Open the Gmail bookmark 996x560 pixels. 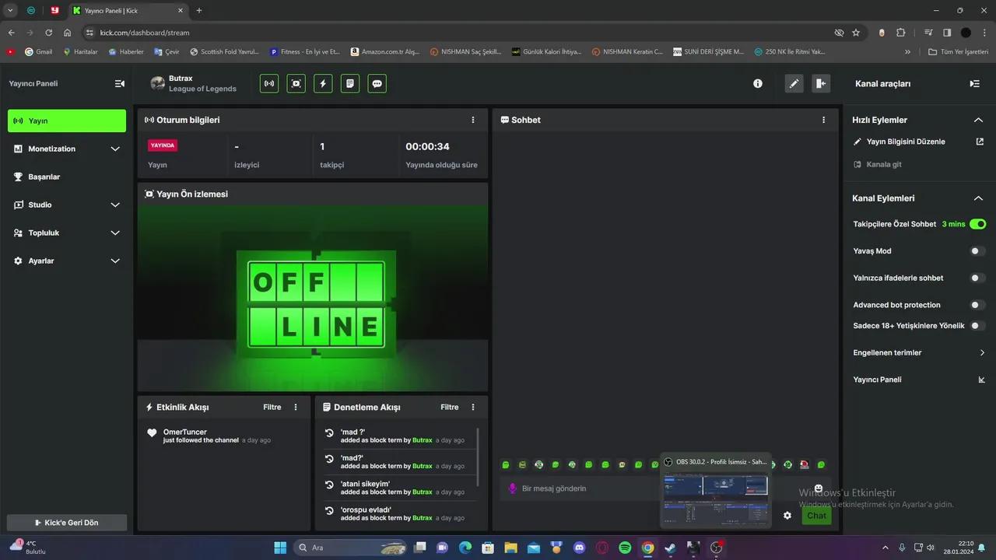tap(39, 52)
